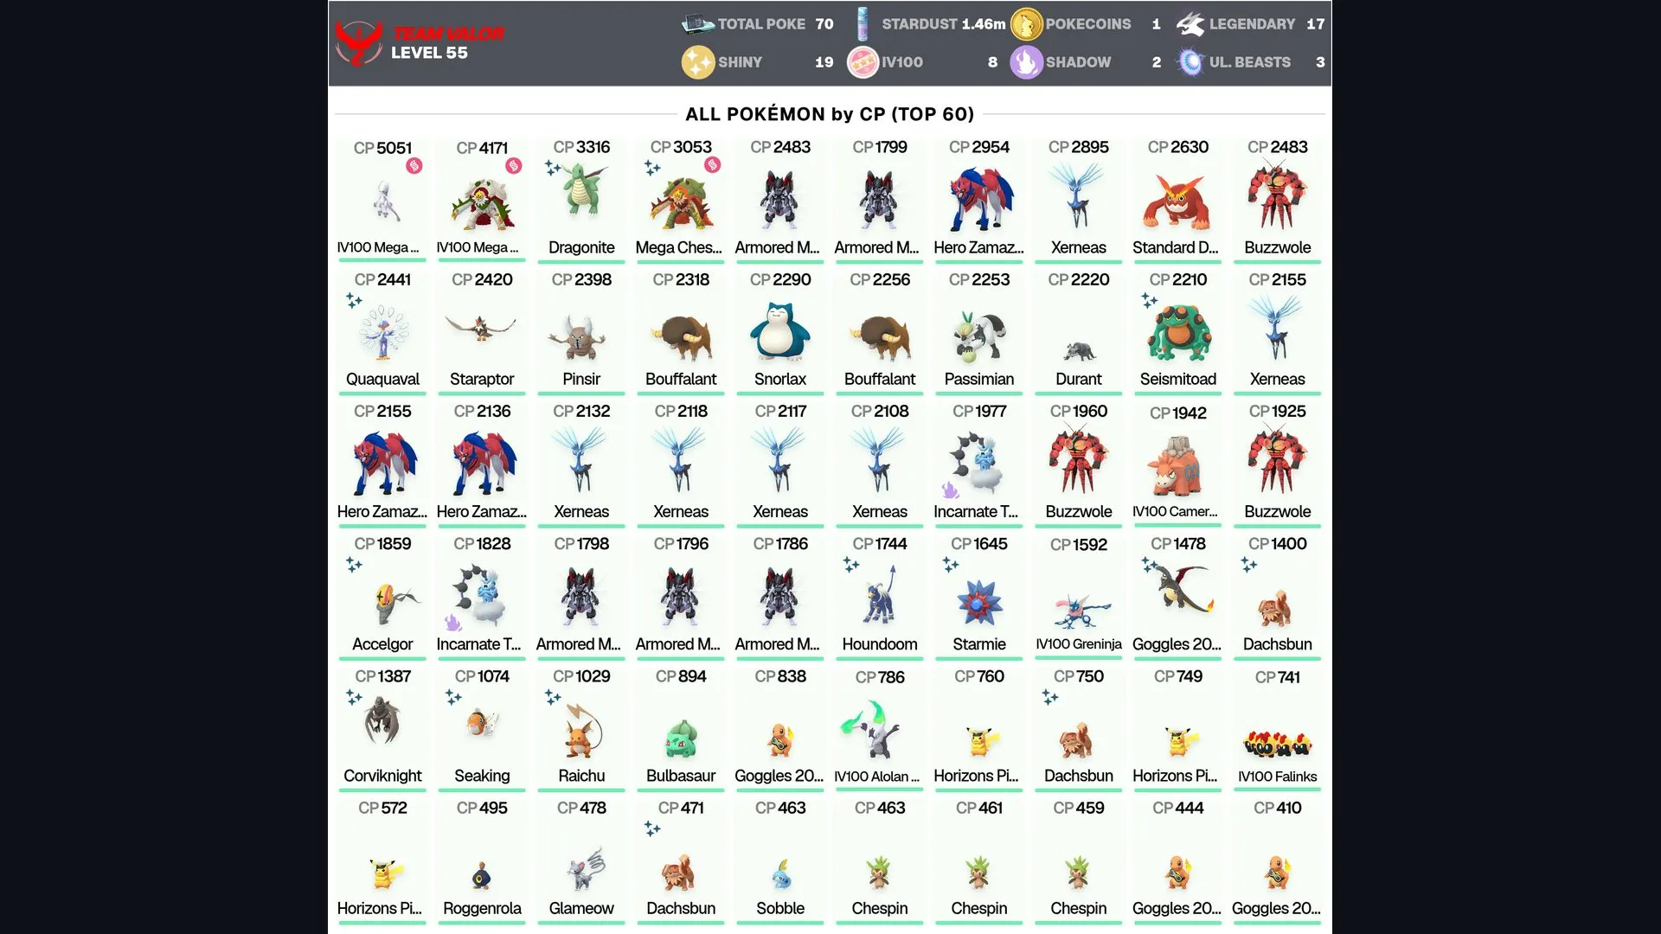Select the Starmie CP 1645 sprite
The height and width of the screenshot is (934, 1661).
pyautogui.click(x=979, y=601)
